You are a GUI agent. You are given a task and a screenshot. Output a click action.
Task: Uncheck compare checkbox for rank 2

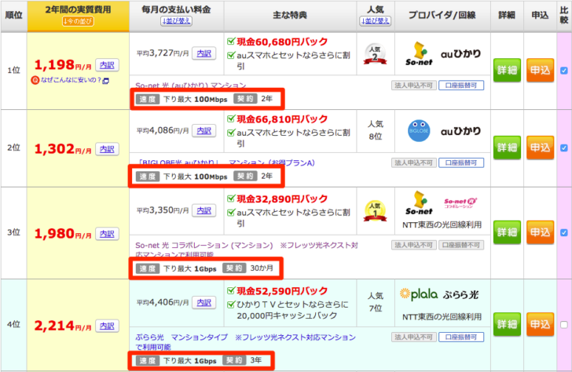(564, 148)
